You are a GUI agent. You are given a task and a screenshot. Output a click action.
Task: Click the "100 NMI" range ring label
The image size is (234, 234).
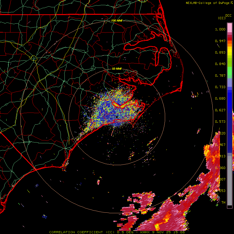[117, 21]
